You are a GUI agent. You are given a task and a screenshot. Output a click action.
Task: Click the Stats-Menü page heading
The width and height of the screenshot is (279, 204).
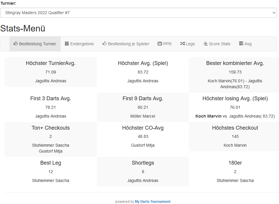coord(23,29)
